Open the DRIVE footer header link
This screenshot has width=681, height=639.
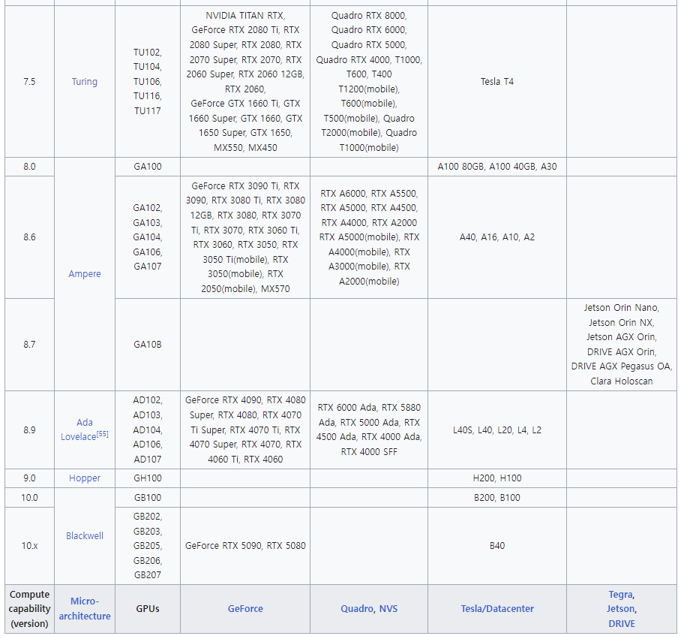click(622, 623)
